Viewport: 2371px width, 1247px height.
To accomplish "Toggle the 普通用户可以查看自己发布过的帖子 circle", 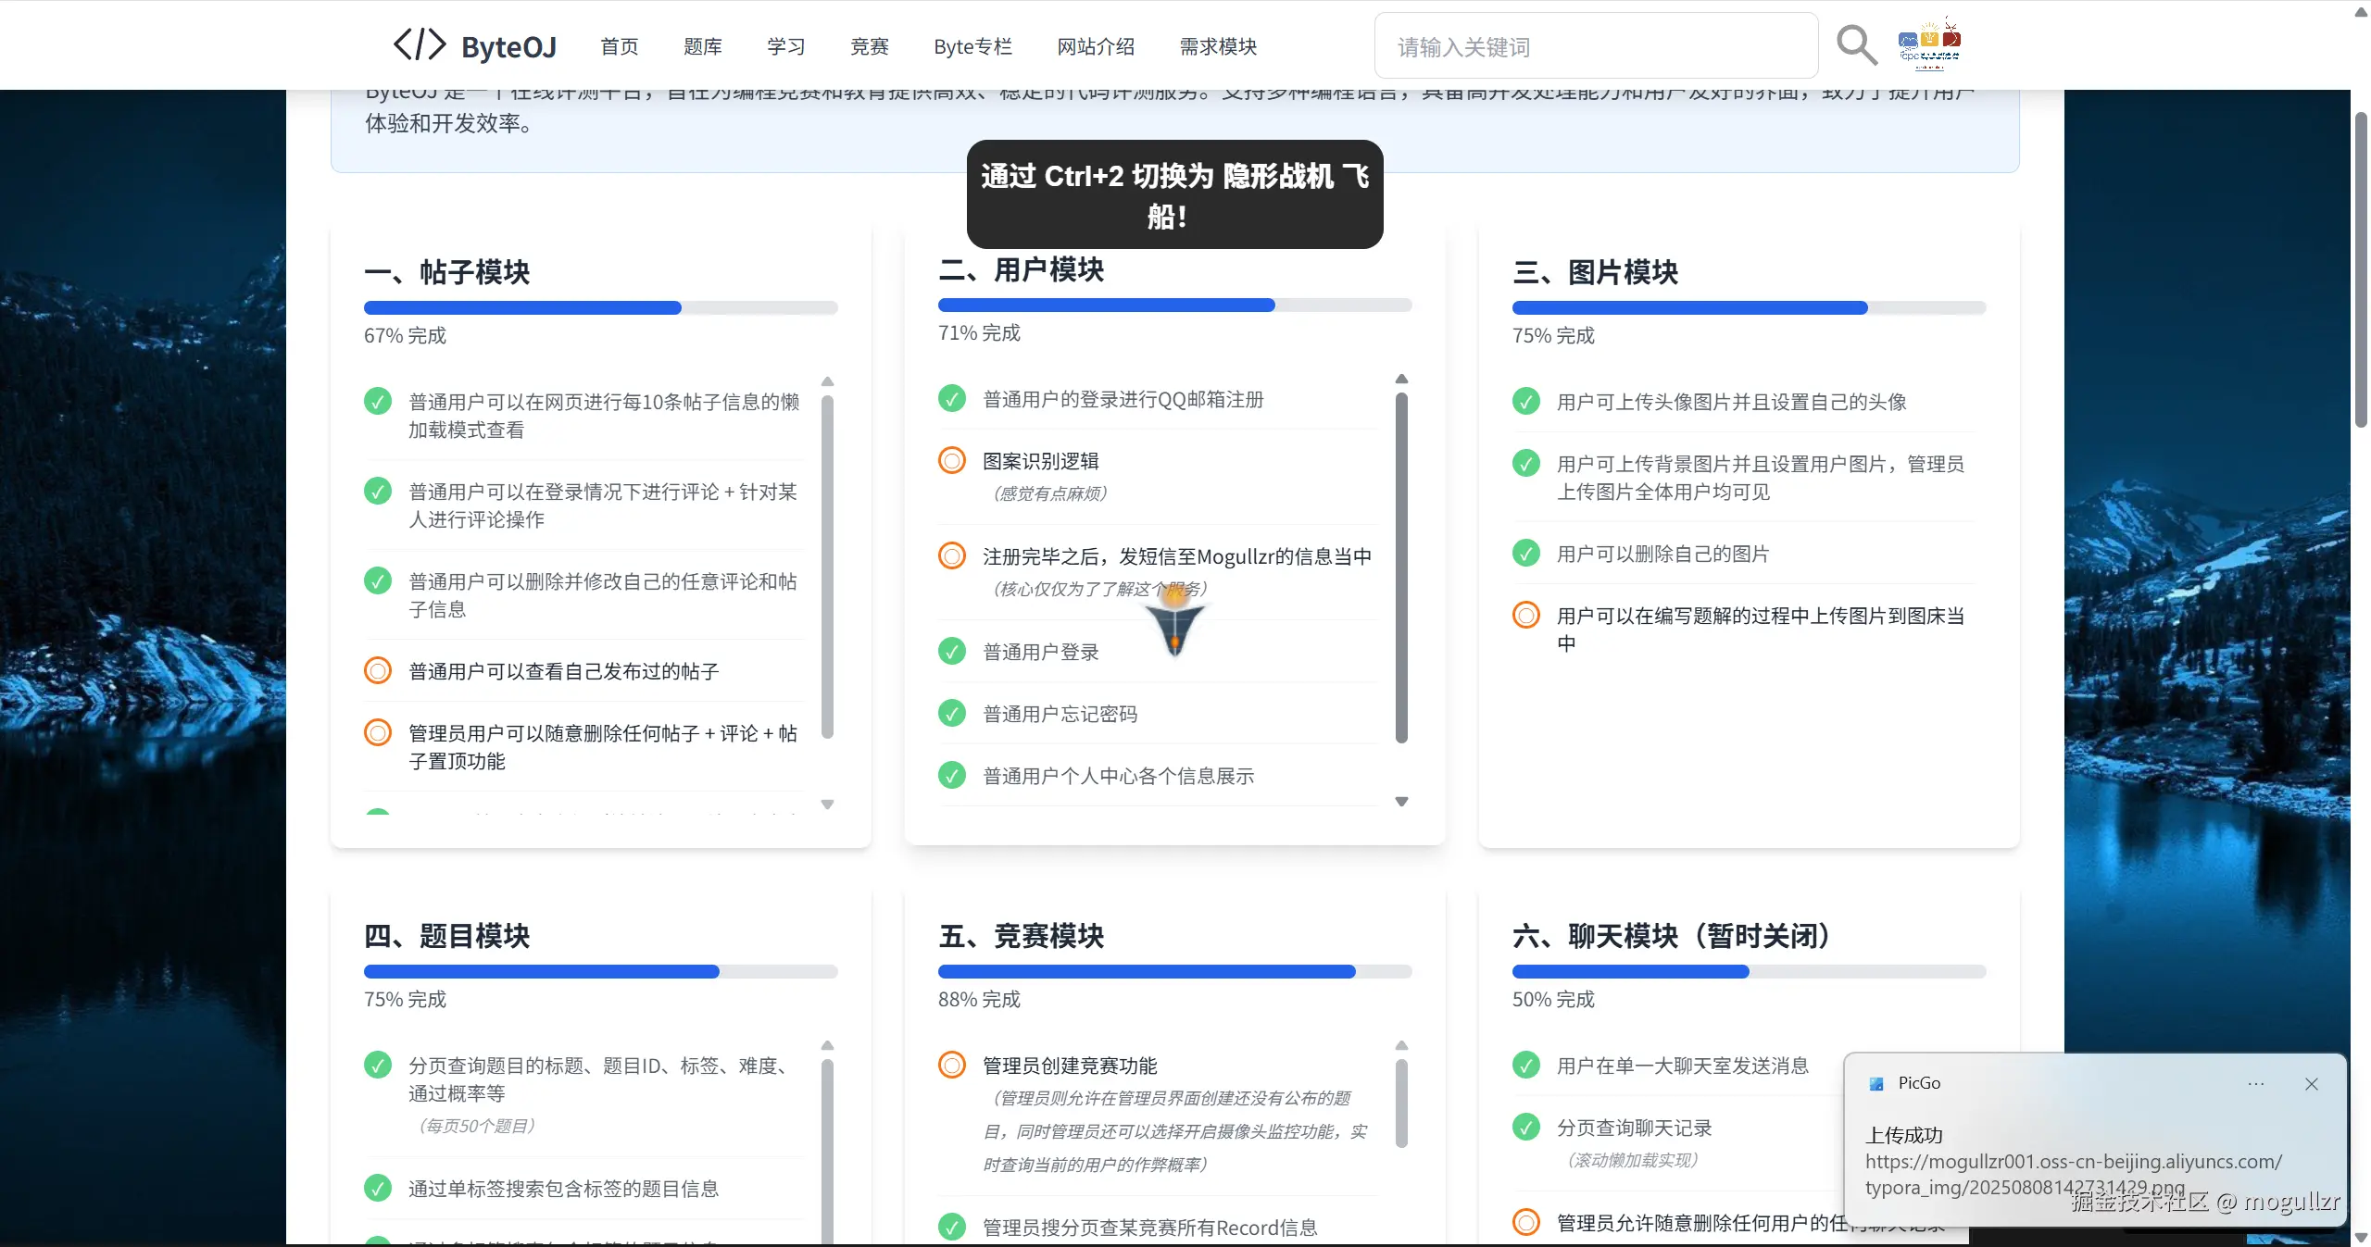I will 377,670.
